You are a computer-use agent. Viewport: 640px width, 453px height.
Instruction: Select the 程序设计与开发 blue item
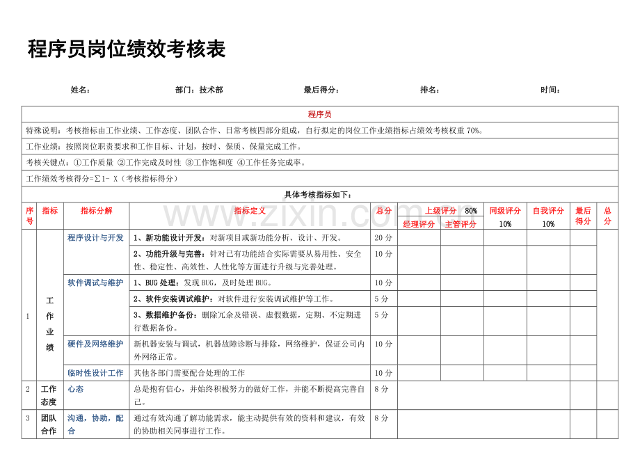[95, 237]
